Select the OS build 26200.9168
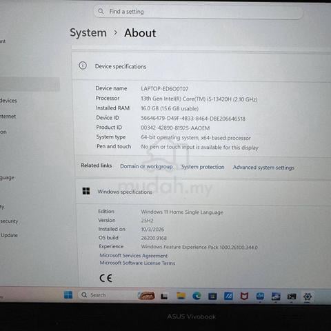This screenshot has width=331, height=331. (154, 238)
